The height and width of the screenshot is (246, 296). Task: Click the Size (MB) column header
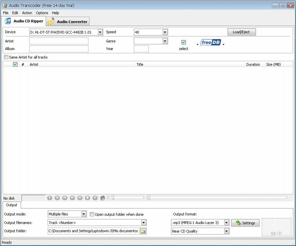coord(274,64)
